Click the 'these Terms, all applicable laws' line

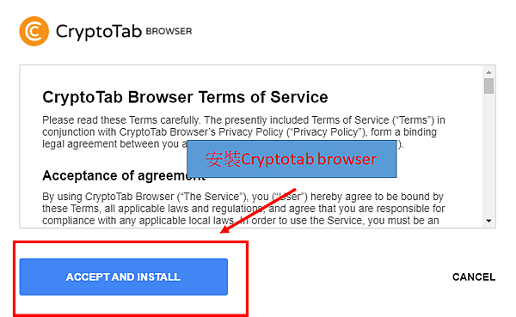[x=243, y=209]
